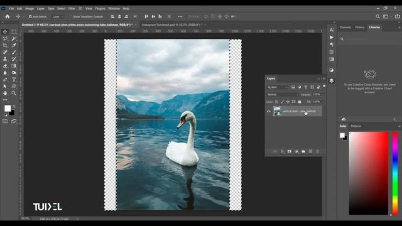The height and width of the screenshot is (226, 402).
Task: Open the Opacity value dropdown arrow
Action: coord(323,95)
